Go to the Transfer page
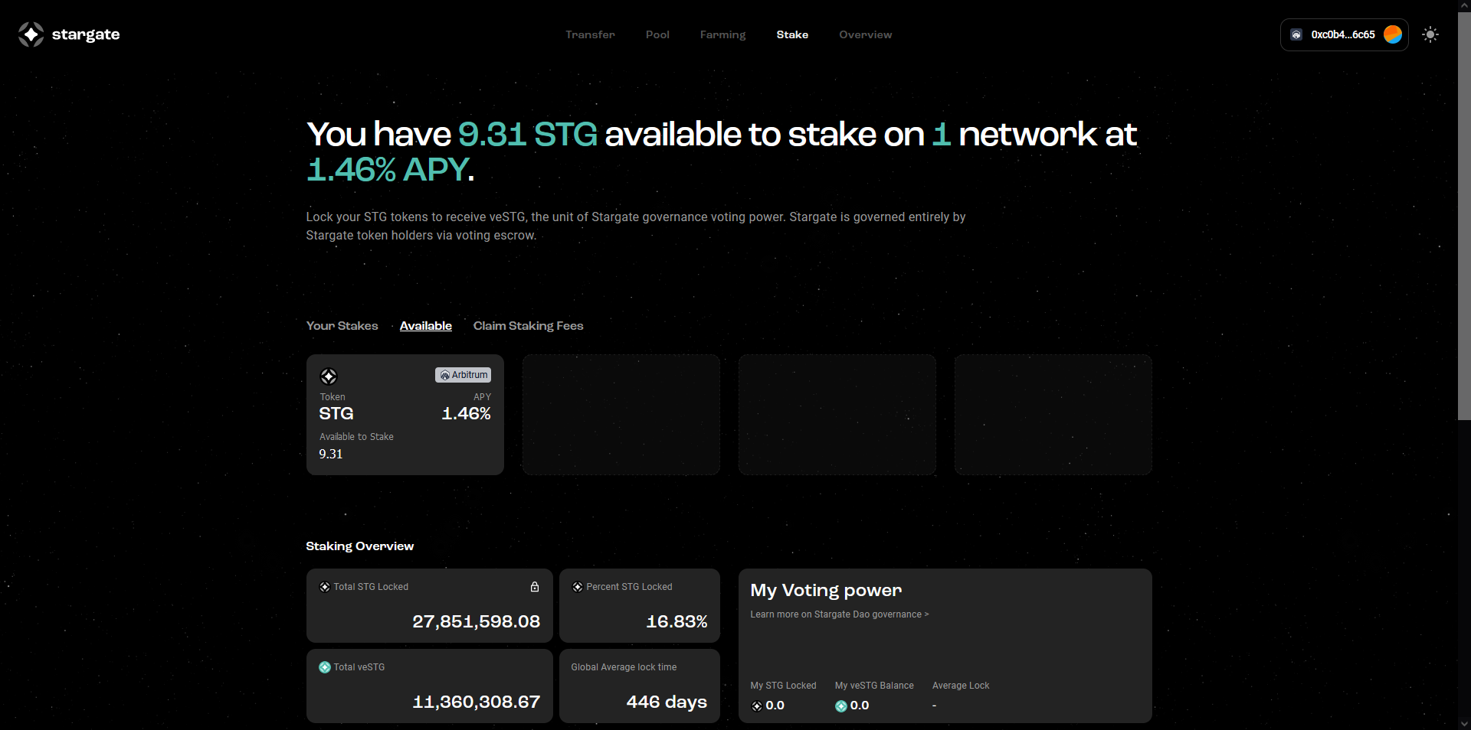The height and width of the screenshot is (730, 1471). (590, 34)
